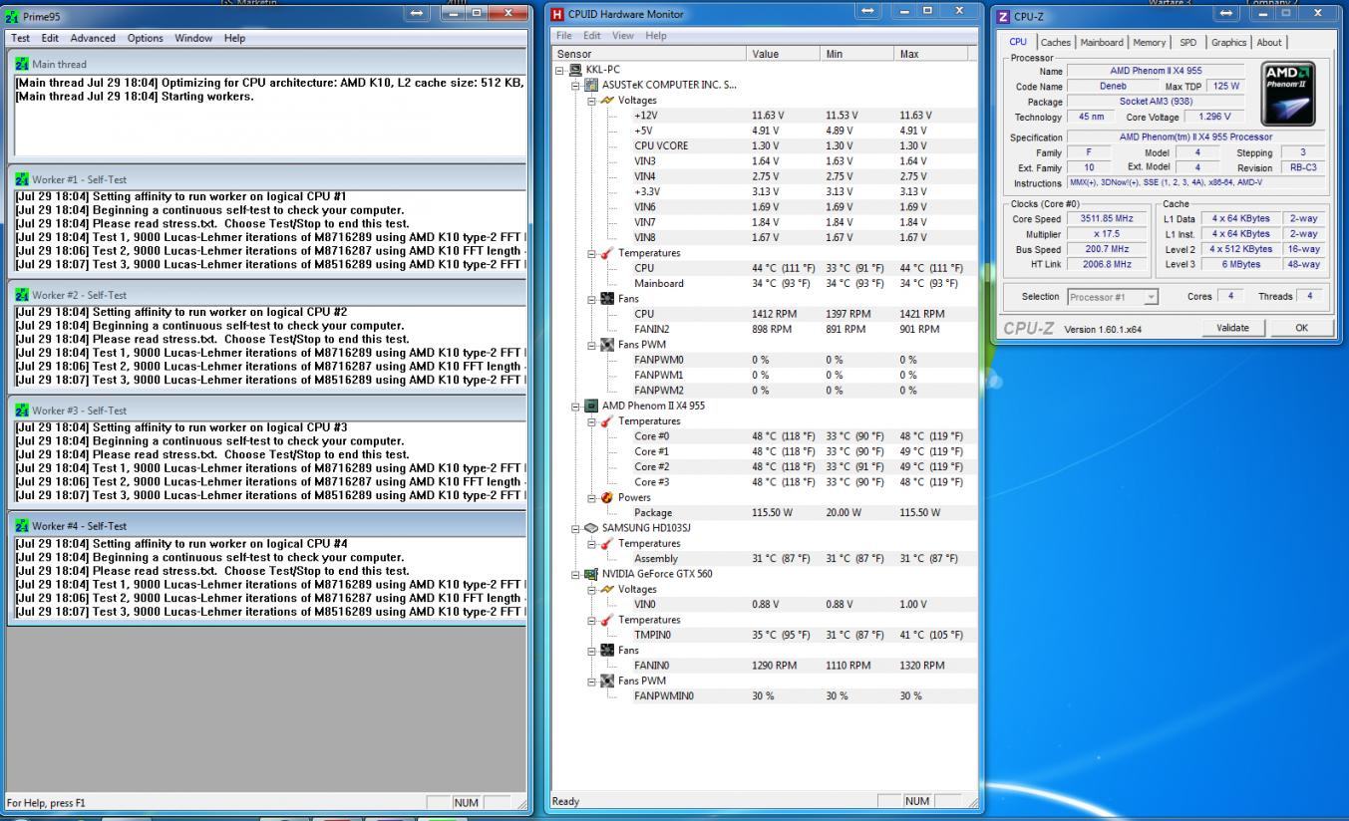
Task: Open the Prime95 Options menu
Action: pos(145,38)
